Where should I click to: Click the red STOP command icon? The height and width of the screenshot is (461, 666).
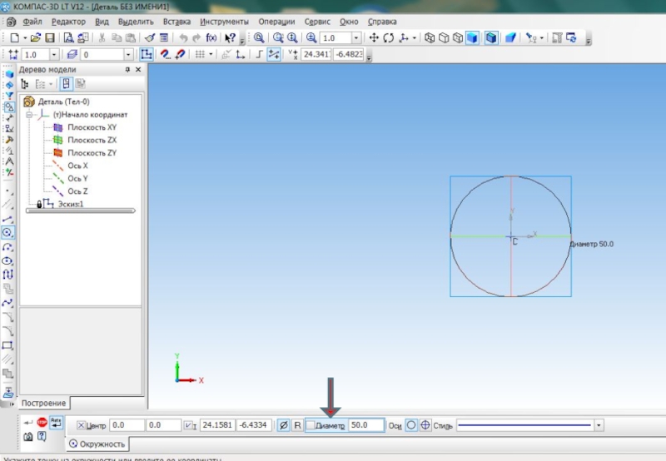point(42,422)
